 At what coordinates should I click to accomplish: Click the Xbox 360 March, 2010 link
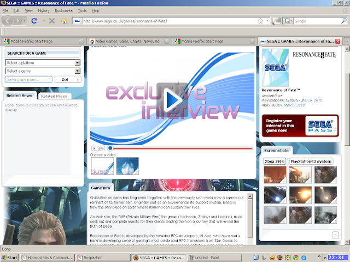coord(294,105)
